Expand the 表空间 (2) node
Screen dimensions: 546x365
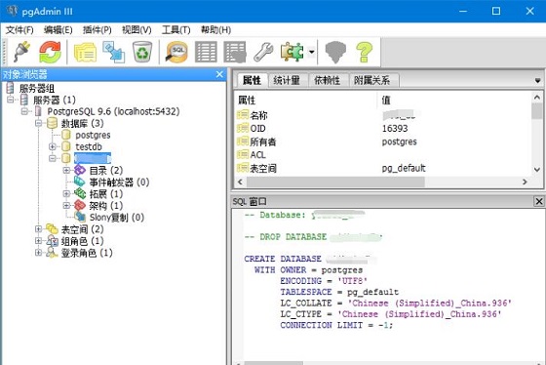pos(39,229)
